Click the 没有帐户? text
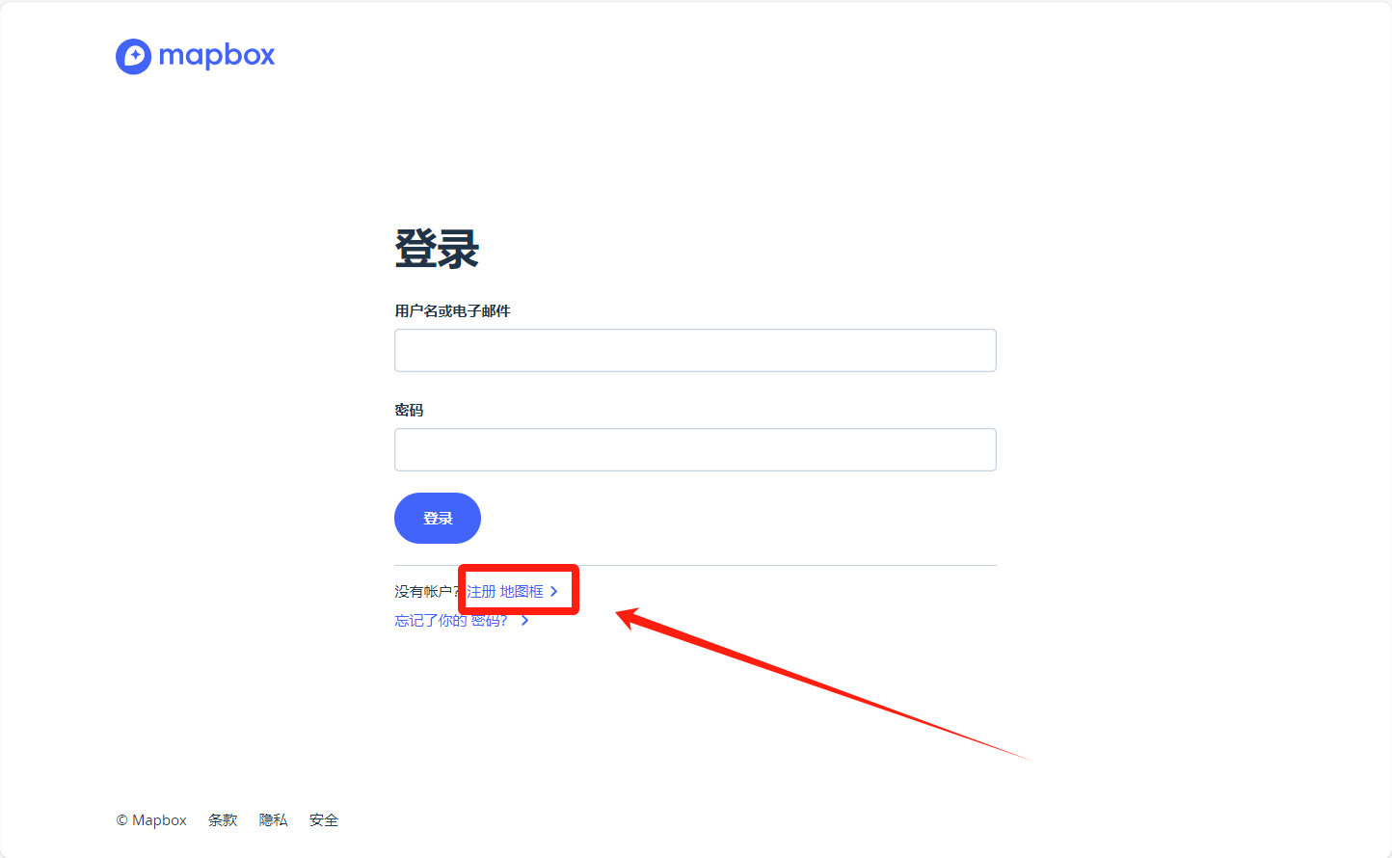The image size is (1392, 858). (428, 591)
